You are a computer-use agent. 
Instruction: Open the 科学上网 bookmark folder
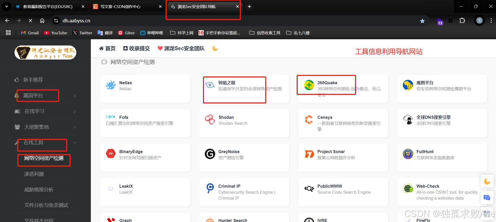click(182, 33)
